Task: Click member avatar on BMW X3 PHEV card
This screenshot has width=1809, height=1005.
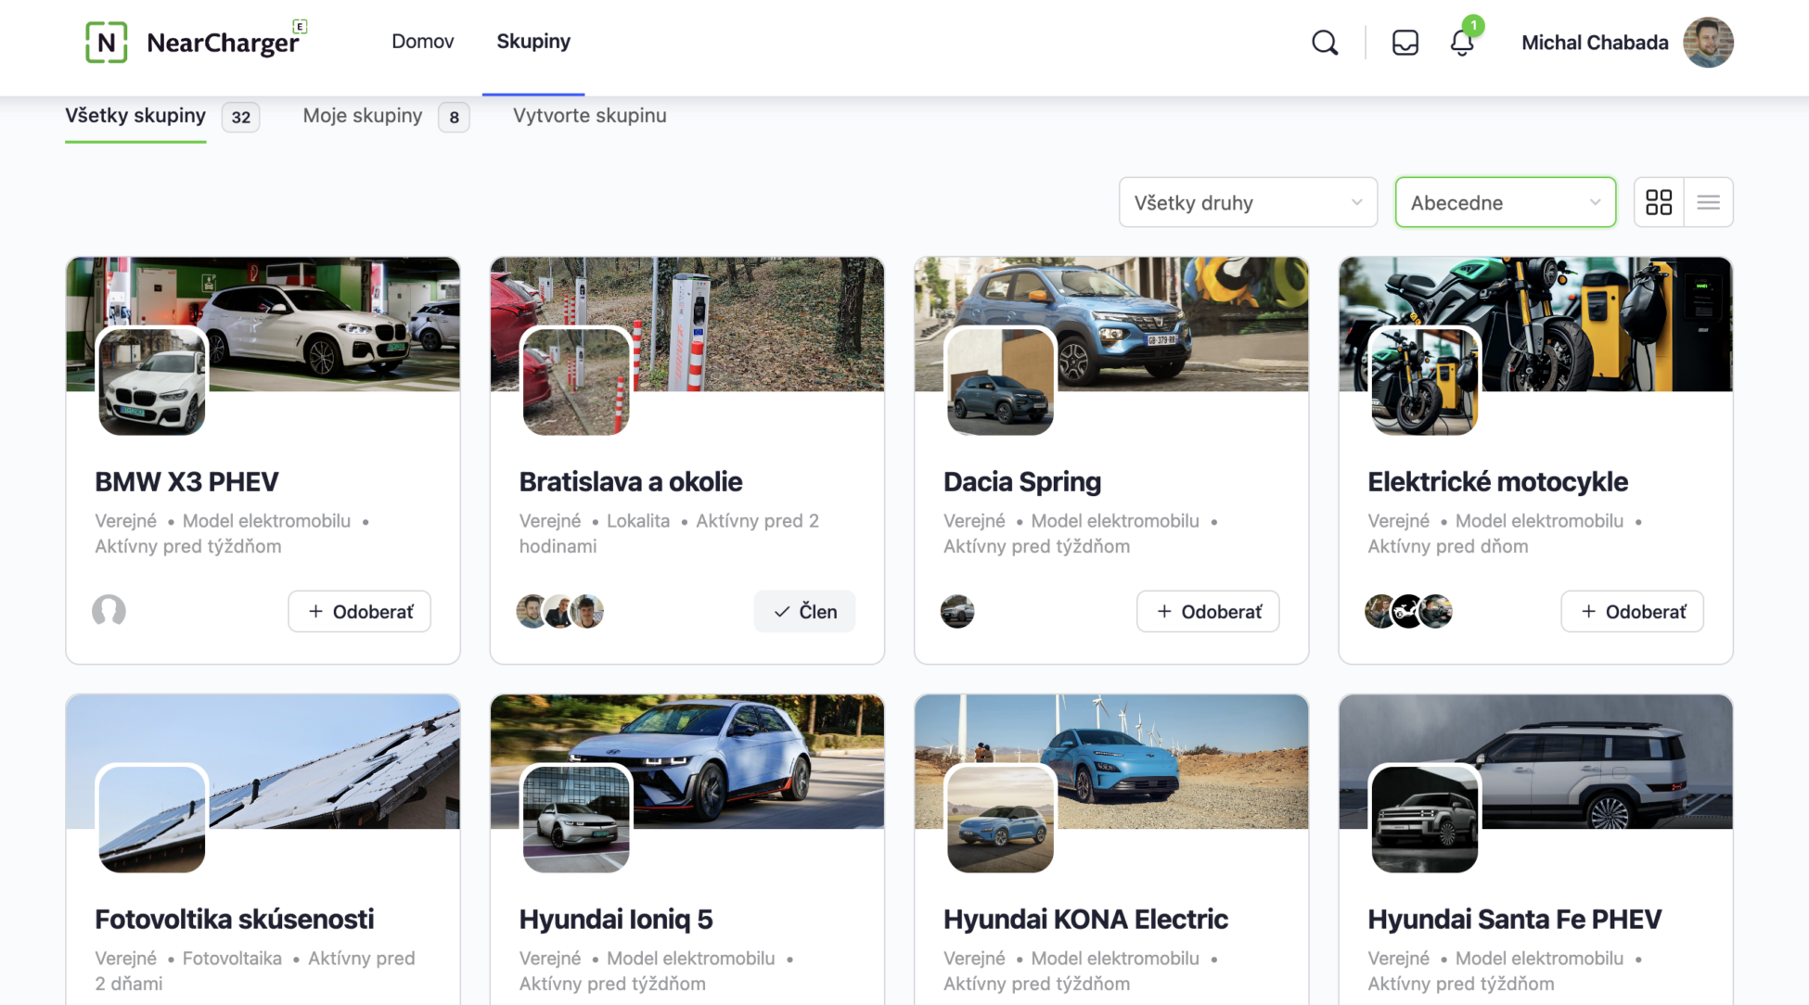Action: [109, 611]
